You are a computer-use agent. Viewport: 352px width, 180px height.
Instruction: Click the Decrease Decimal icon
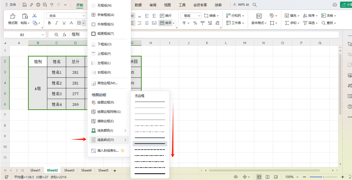(217, 23)
